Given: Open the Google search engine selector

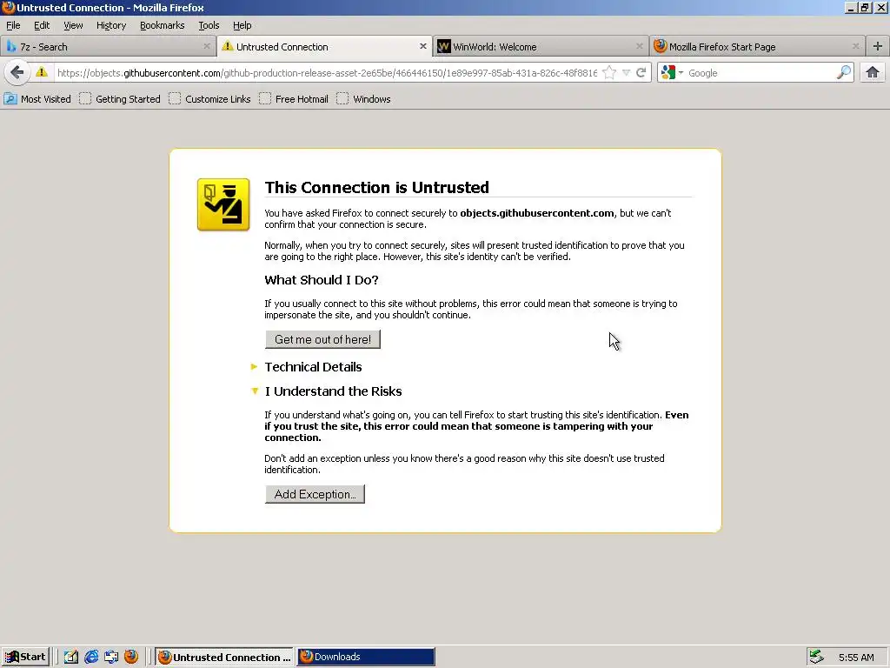Looking at the screenshot, I should click(672, 73).
